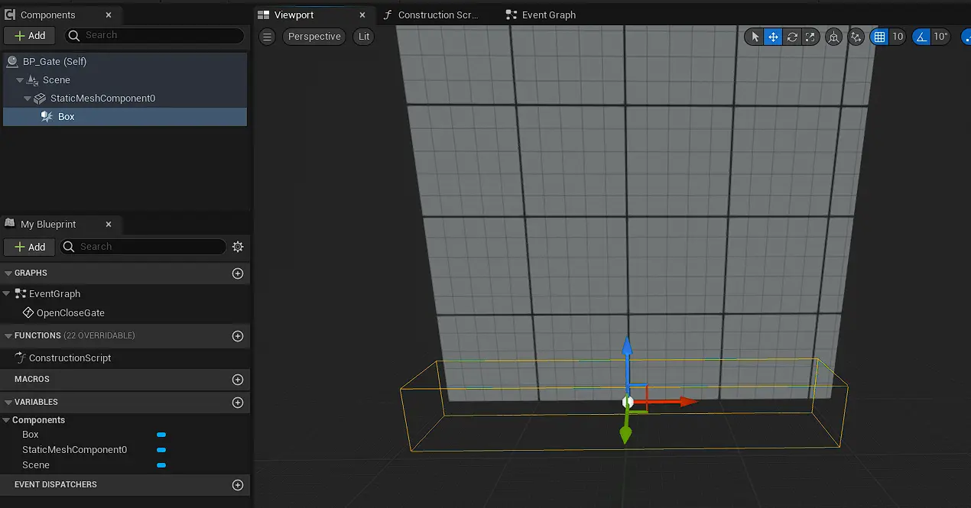This screenshot has width=971, height=508.
Task: Open the Perspective view dropdown
Action: [x=313, y=36]
